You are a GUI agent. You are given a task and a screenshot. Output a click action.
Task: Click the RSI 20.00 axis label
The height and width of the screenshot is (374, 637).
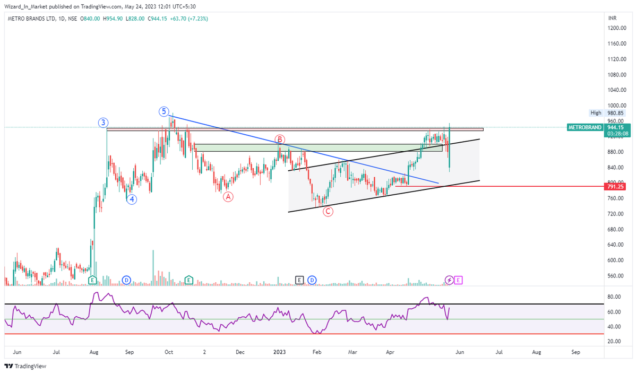[x=614, y=341]
